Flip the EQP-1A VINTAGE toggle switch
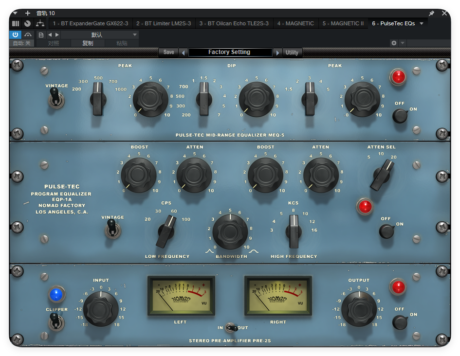Image resolution: width=460 pixels, height=356 pixels. pos(112,229)
